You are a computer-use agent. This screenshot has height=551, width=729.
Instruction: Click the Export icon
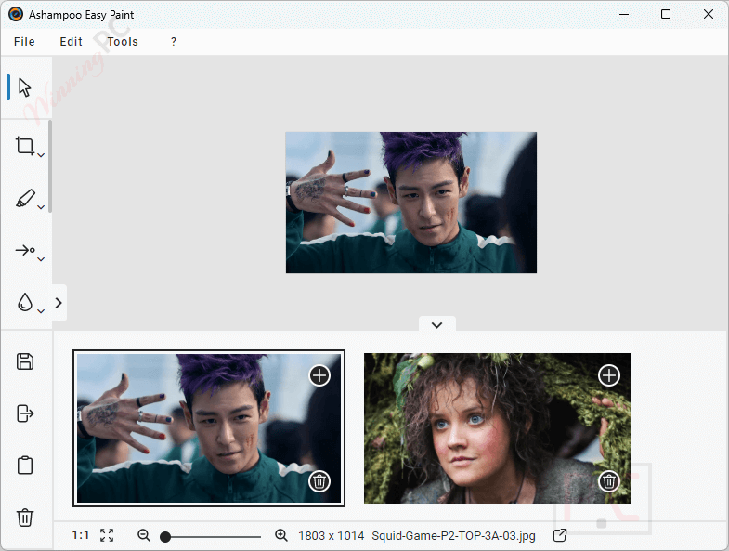coord(25,413)
